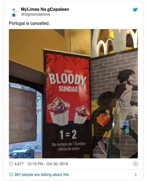The height and width of the screenshot is (181, 147).
Task: Click the speech bubble reply icon
Action: pos(11,175)
